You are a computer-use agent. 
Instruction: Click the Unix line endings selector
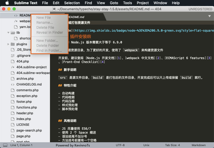click(146, 145)
